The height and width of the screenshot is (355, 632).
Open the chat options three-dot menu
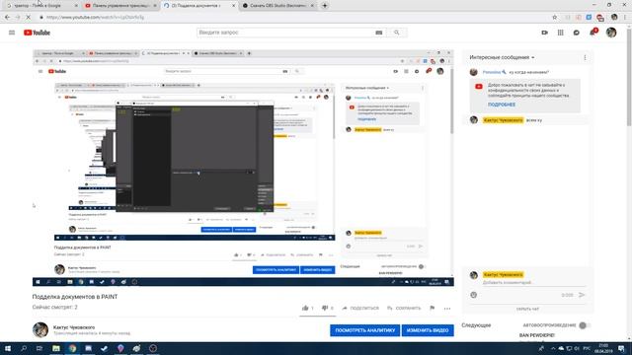tap(585, 57)
